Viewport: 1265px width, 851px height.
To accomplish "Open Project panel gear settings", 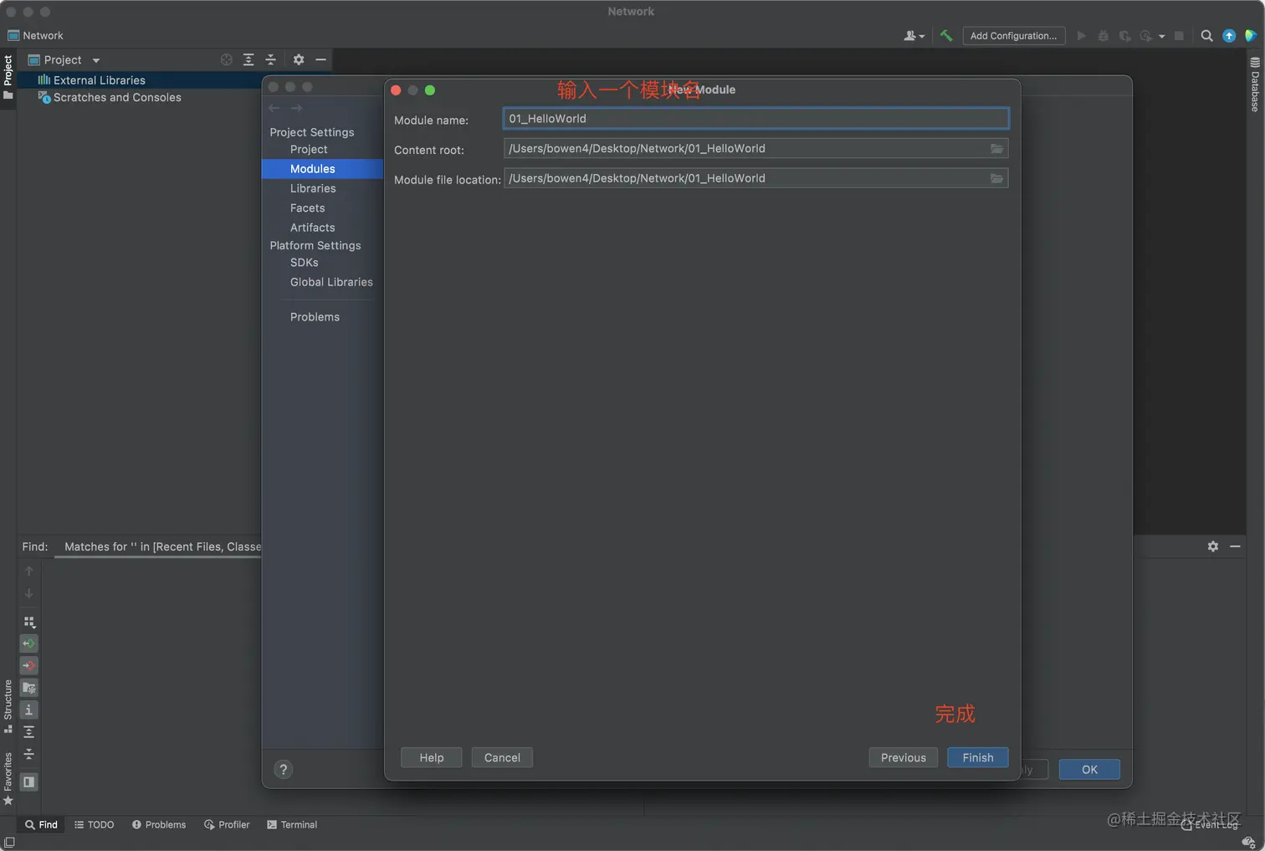I will pos(299,59).
